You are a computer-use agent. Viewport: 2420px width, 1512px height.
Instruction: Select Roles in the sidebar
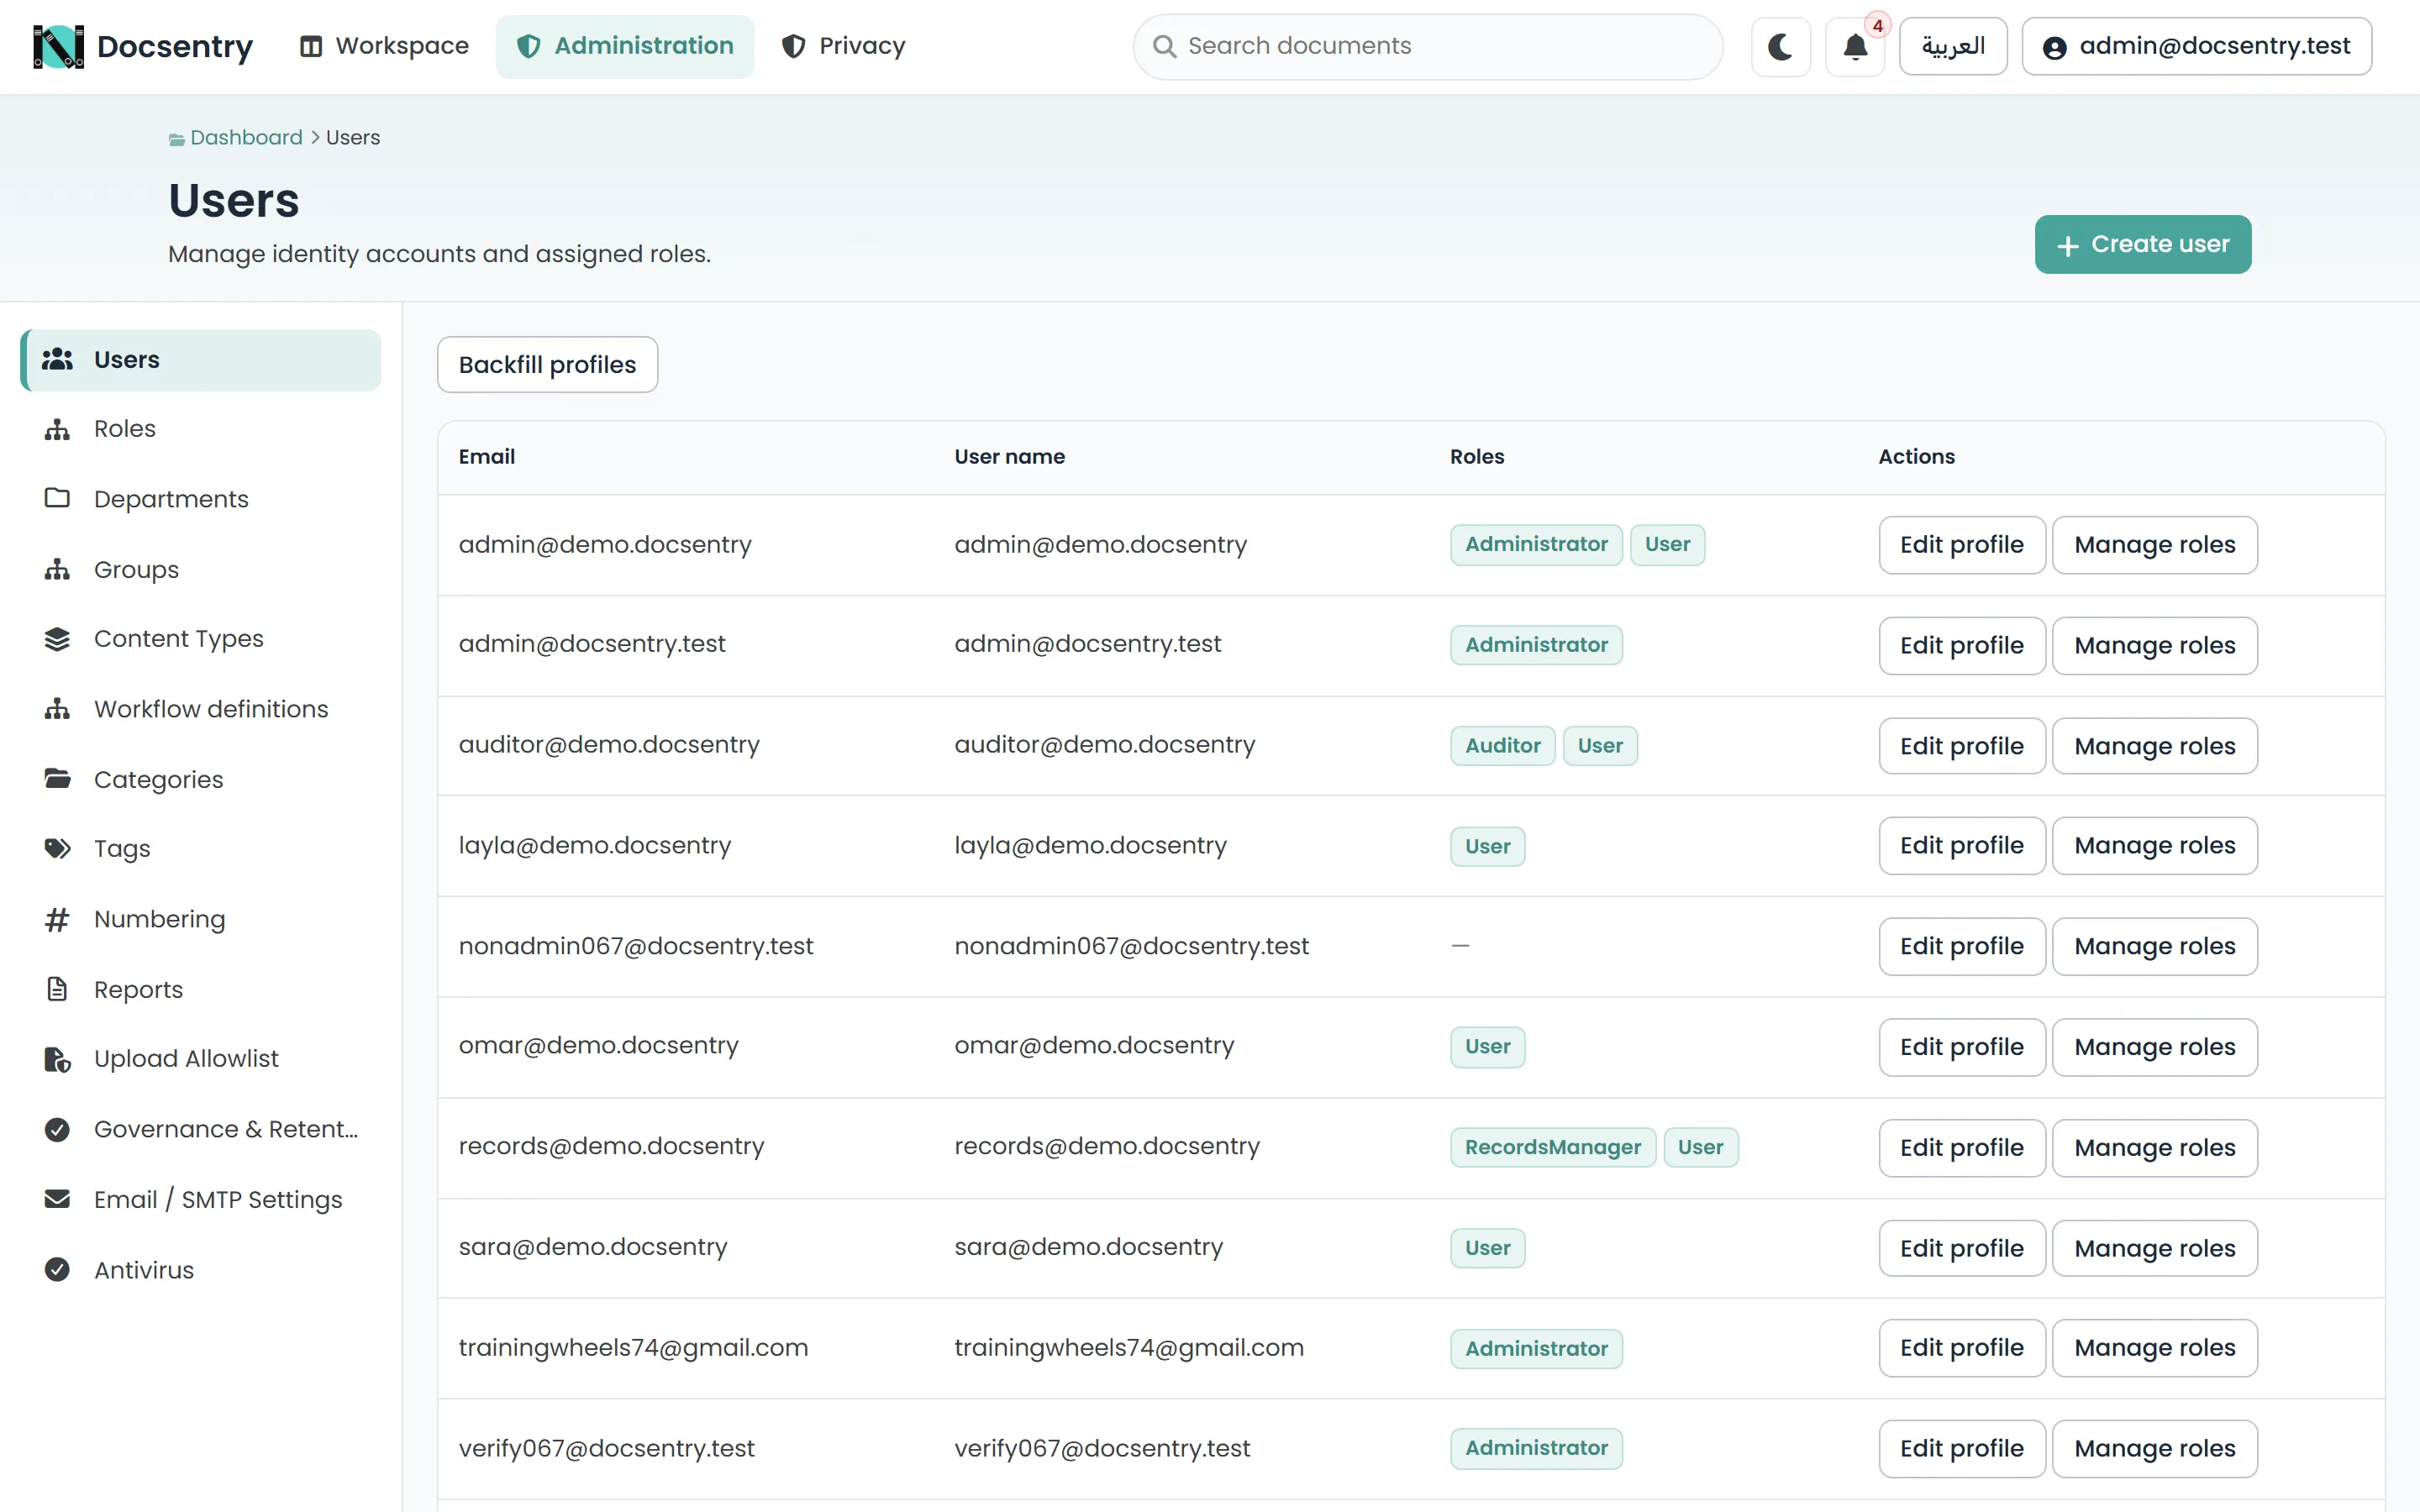pos(200,429)
